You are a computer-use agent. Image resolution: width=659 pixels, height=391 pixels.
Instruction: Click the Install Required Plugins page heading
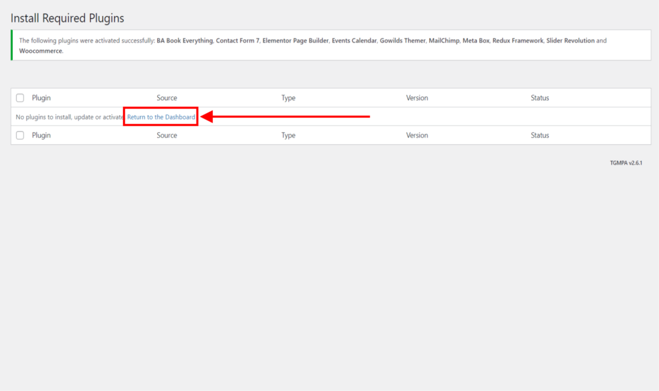68,18
